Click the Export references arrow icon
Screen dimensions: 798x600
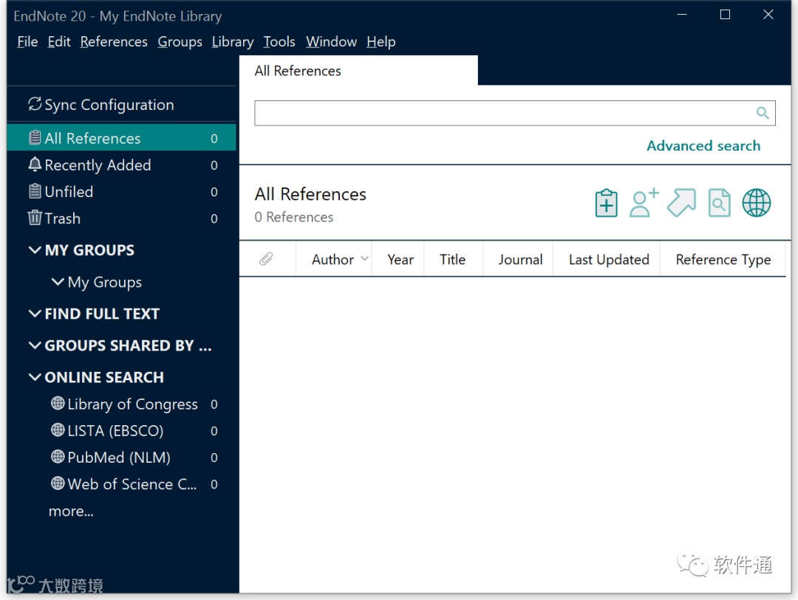[681, 203]
